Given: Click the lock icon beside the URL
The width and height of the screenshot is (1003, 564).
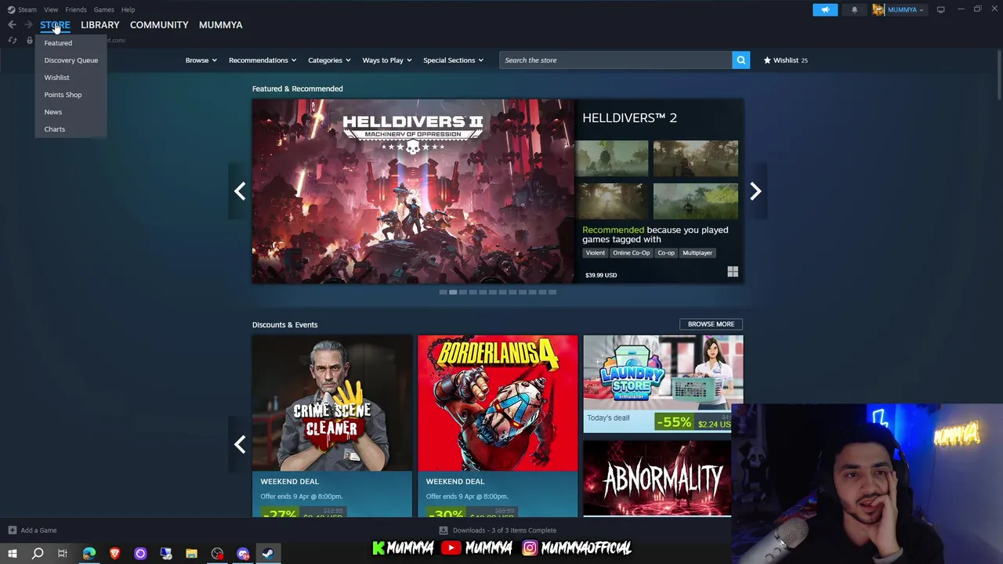Looking at the screenshot, I should coord(30,40).
